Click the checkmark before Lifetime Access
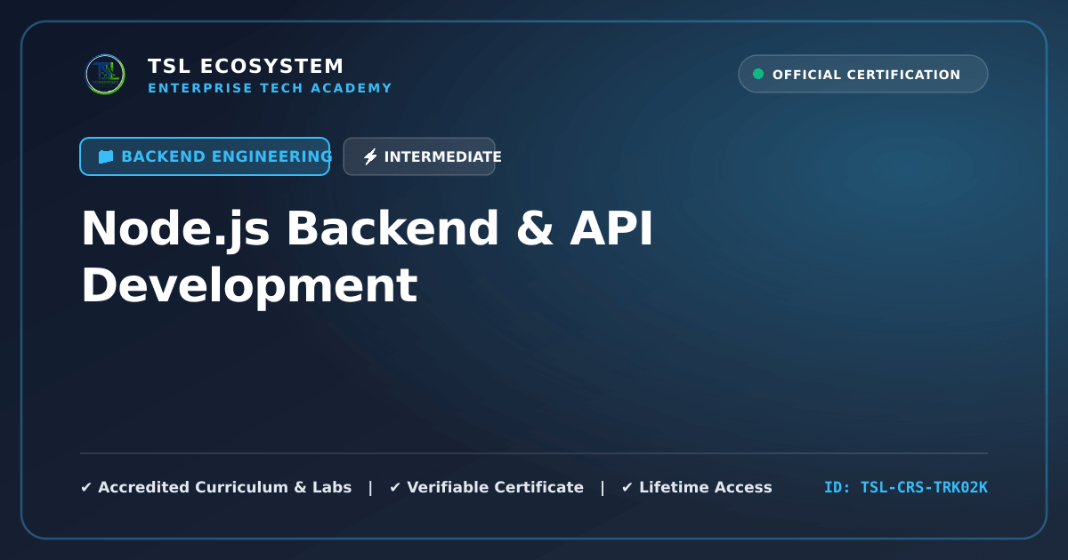 [627, 487]
